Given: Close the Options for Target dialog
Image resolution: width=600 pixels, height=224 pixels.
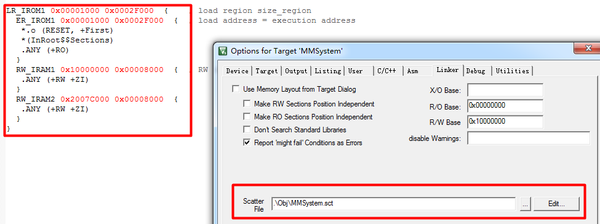Looking at the screenshot, I should click(x=586, y=48).
